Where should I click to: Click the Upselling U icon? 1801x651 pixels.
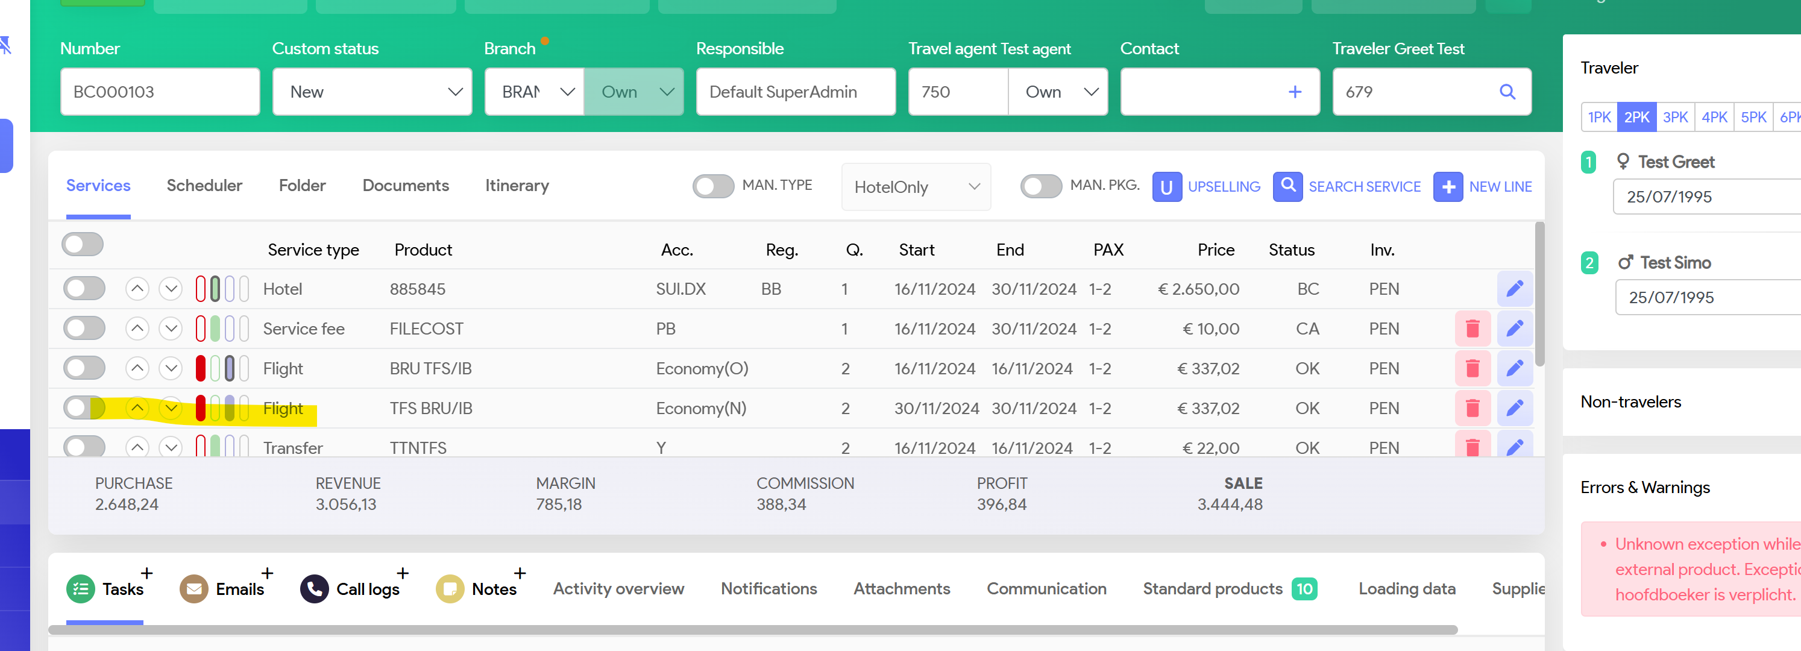[x=1166, y=187]
